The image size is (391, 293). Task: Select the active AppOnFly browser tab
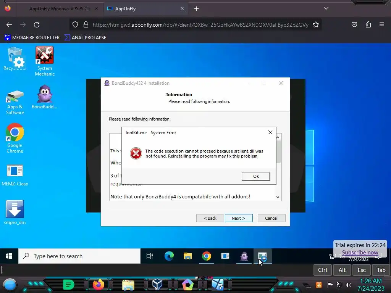pyautogui.click(x=145, y=9)
